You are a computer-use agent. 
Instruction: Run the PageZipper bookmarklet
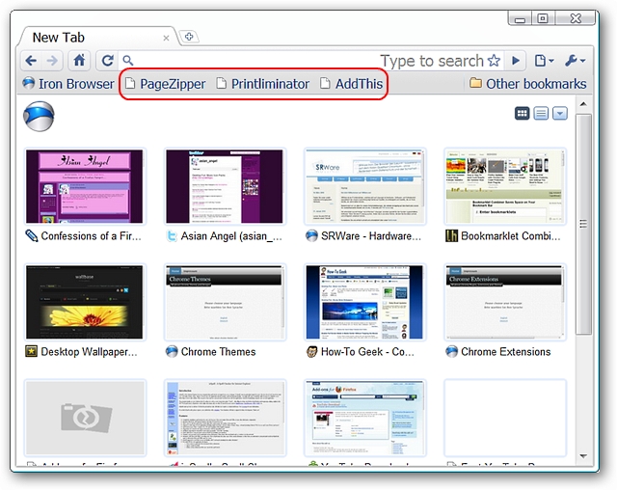point(165,84)
